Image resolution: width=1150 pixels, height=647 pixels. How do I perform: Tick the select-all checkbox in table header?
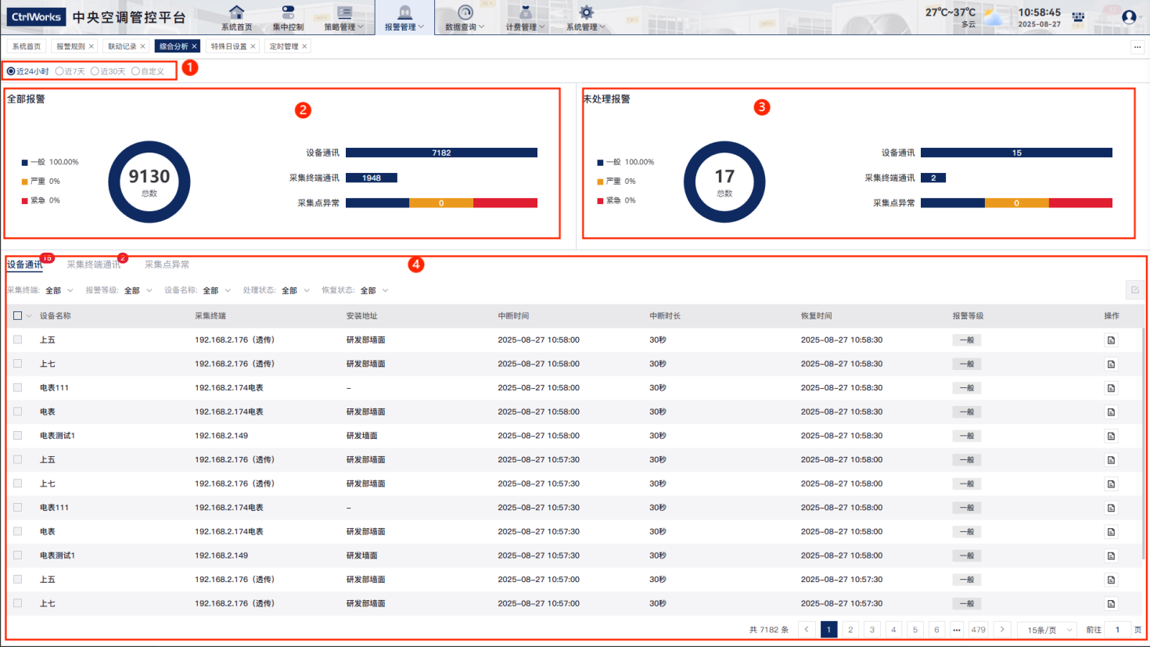tap(17, 316)
